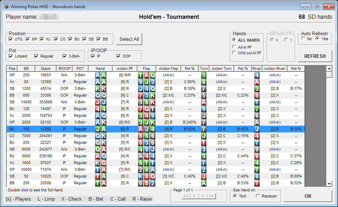Click the 7 3 K flop cards

click(146, 95)
